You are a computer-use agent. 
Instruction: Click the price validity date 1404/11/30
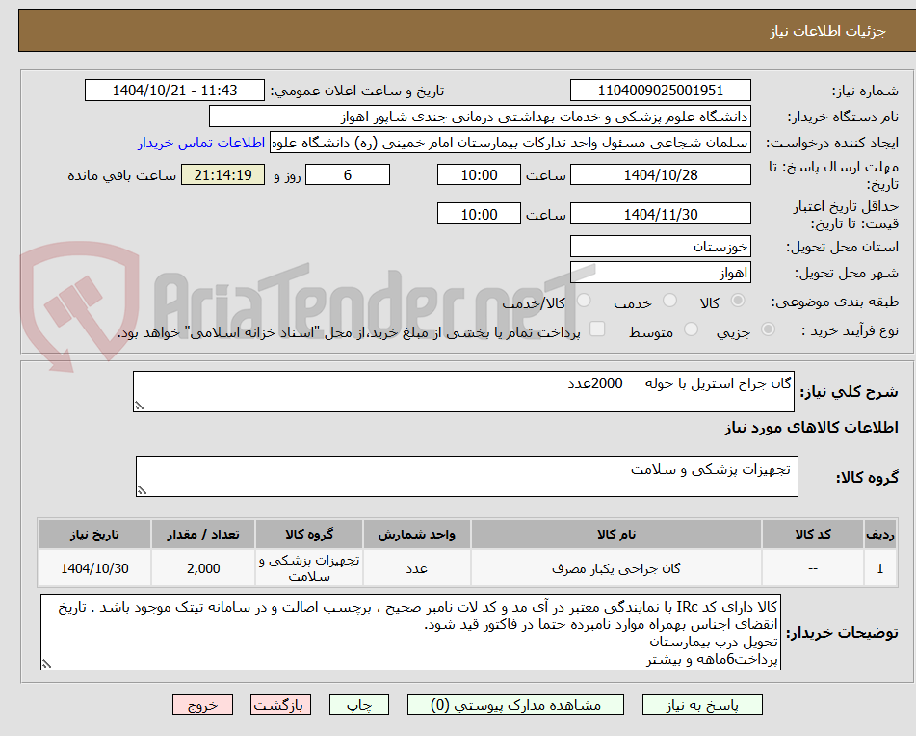[x=660, y=214]
